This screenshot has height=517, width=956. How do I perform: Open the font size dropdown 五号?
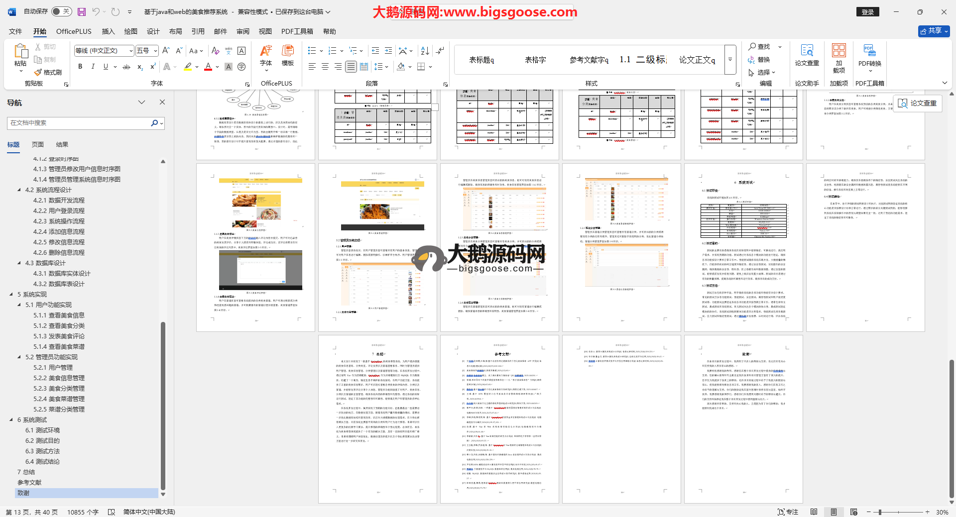click(x=147, y=51)
